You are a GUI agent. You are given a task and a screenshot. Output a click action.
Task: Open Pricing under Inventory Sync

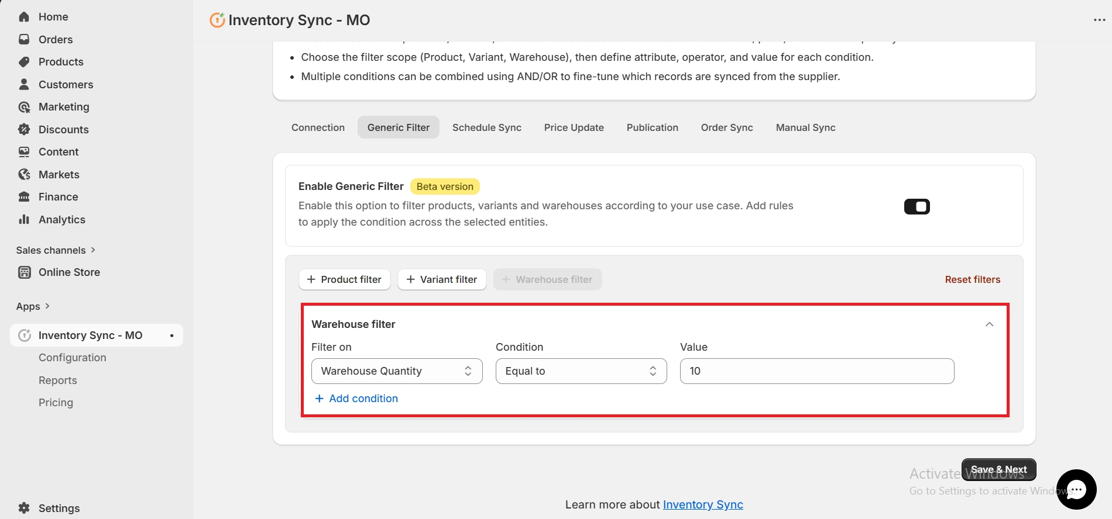(56, 403)
